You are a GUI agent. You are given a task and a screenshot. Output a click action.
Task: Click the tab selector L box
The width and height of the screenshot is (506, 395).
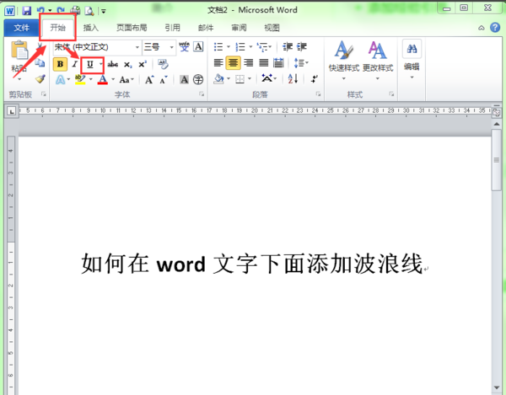click(12, 111)
